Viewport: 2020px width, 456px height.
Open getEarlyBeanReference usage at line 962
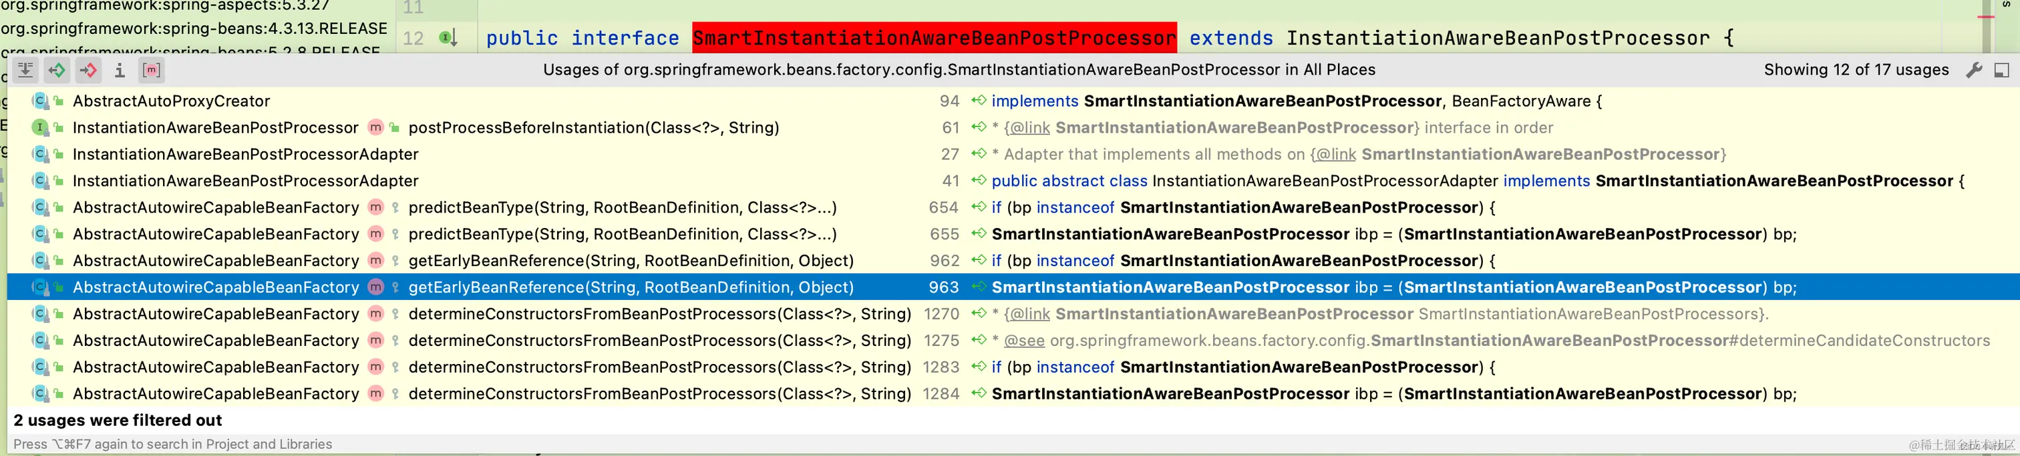(x=1013, y=261)
